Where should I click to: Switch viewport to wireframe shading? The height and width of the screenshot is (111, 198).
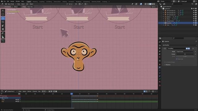[148, 4]
